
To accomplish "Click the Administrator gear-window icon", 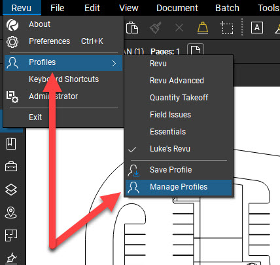I will (12, 96).
